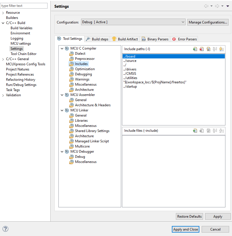Screen dimensions: 232x236
Task: Select Includes under MCU C Compiler
Action: click(x=81, y=64)
